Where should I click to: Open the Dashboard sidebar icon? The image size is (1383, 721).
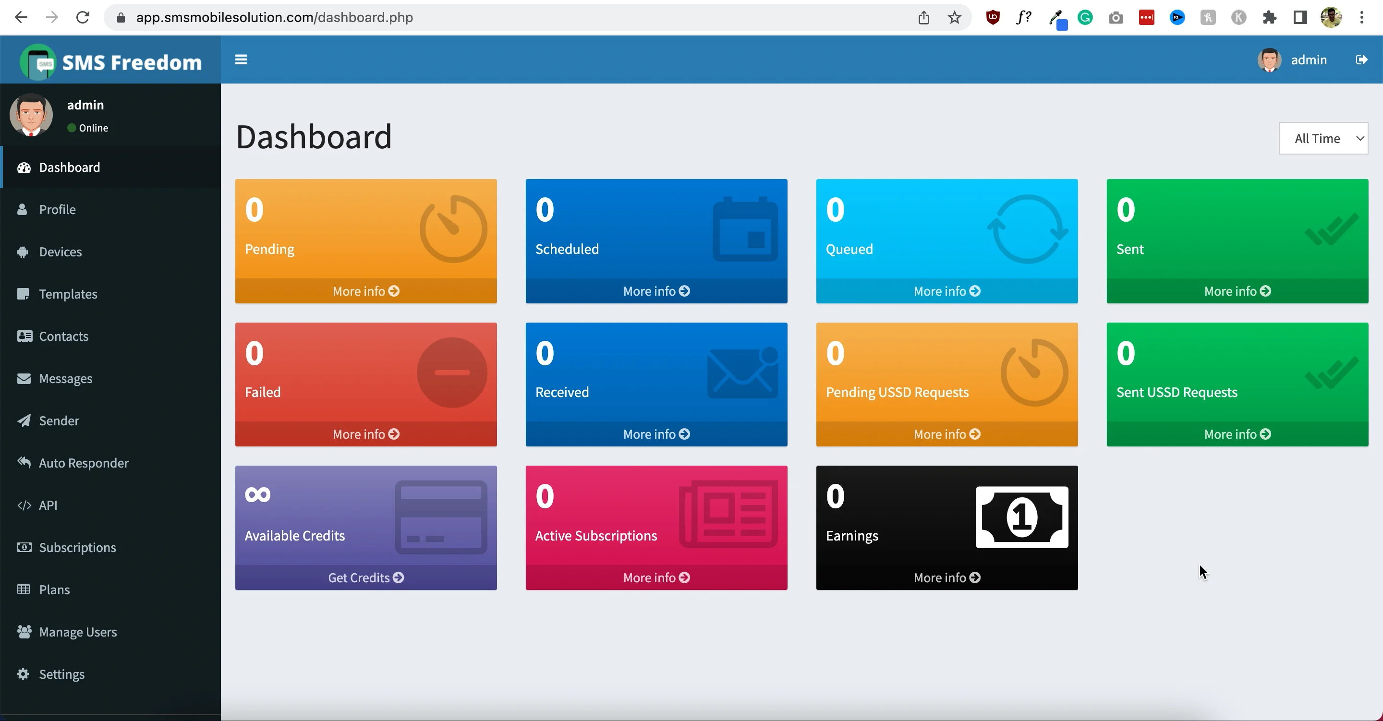pyautogui.click(x=24, y=167)
